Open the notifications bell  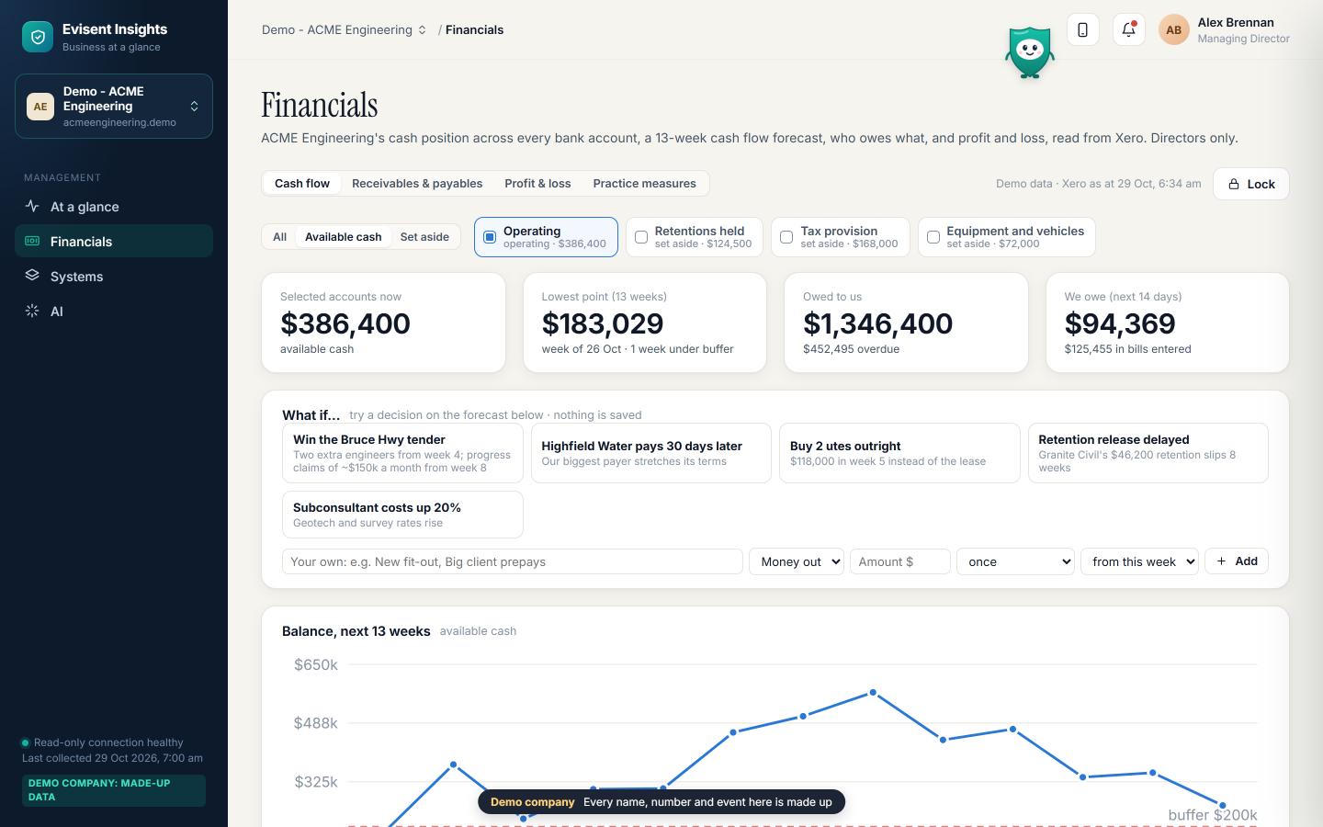tap(1129, 29)
